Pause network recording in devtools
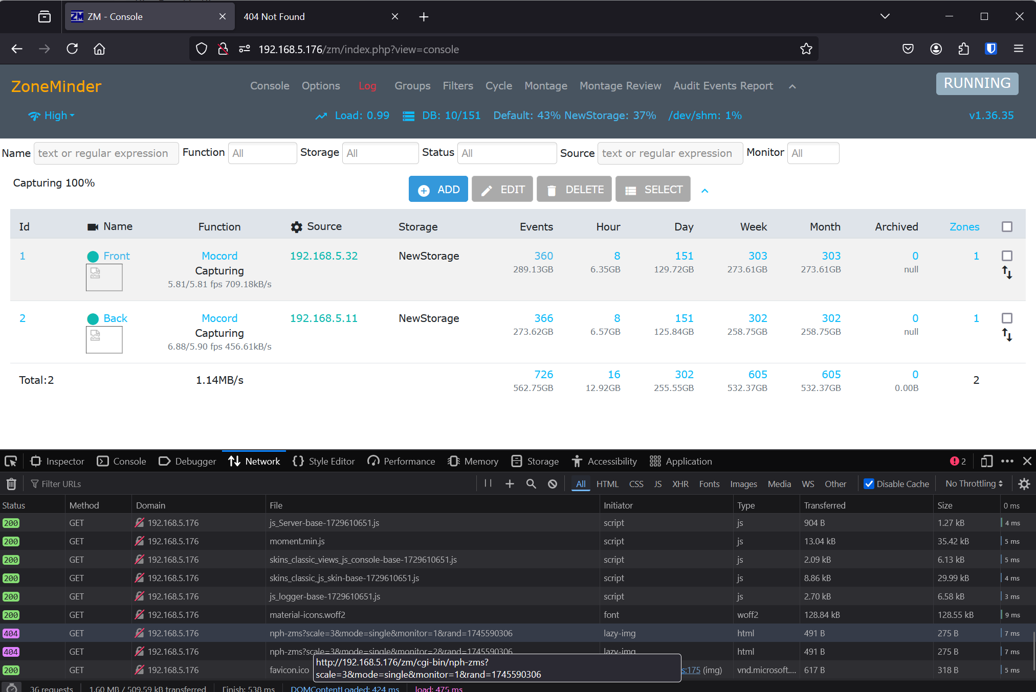This screenshot has width=1036, height=692. pyautogui.click(x=488, y=483)
